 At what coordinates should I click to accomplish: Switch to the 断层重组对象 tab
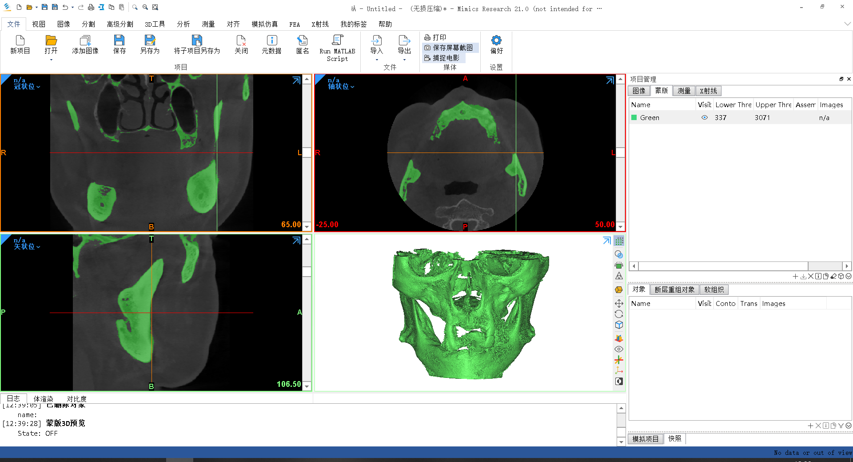click(x=674, y=289)
